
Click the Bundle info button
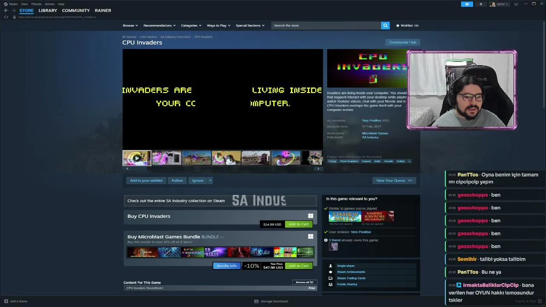tap(227, 266)
